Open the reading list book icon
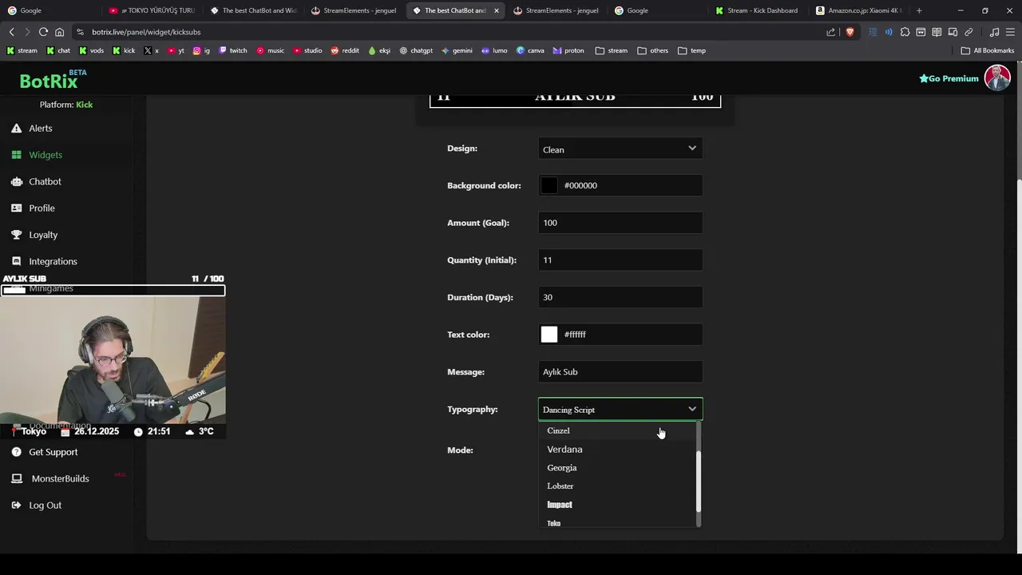The image size is (1022, 575). click(x=937, y=32)
